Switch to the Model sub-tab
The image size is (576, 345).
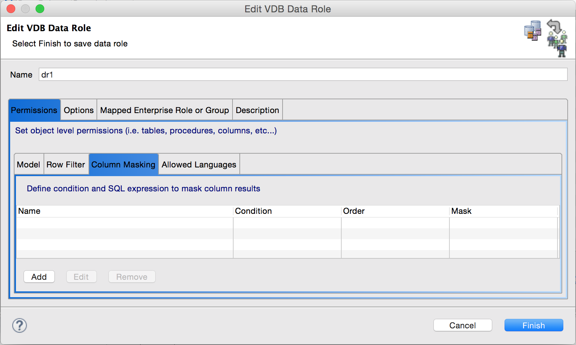pyautogui.click(x=29, y=165)
